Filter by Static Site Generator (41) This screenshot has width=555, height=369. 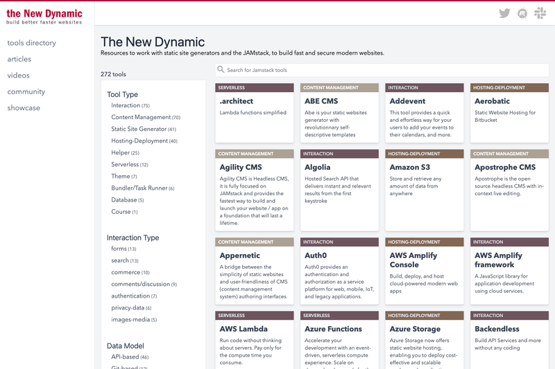[144, 129]
